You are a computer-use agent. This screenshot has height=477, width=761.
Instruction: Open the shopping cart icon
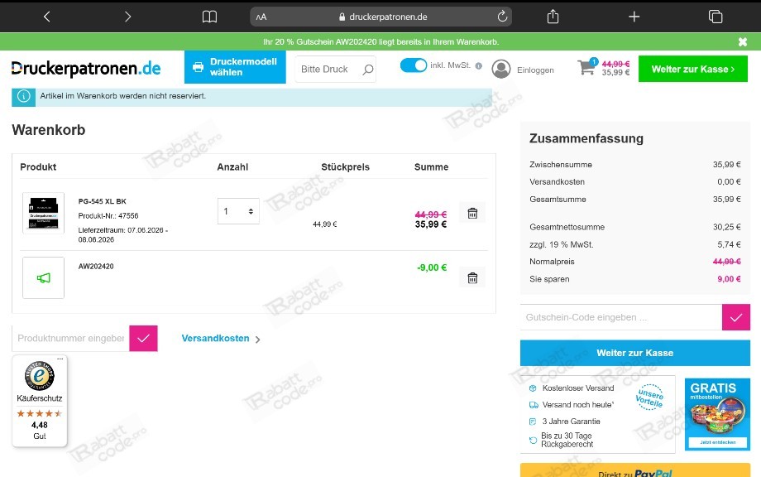point(586,68)
